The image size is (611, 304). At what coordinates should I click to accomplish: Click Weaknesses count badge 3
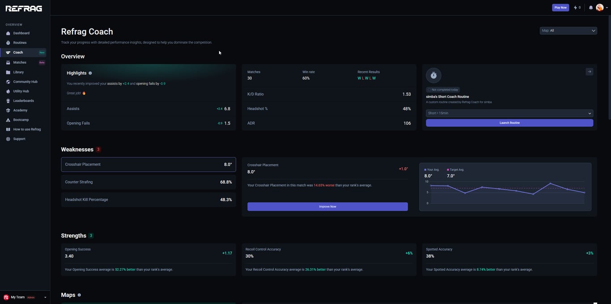pos(98,150)
